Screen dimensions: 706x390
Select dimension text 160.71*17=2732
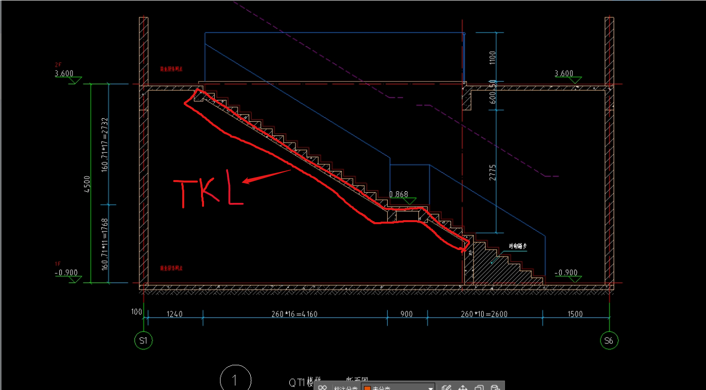point(105,145)
